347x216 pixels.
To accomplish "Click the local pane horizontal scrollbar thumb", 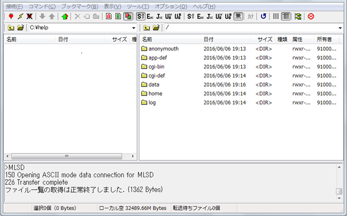I will point(67,156).
